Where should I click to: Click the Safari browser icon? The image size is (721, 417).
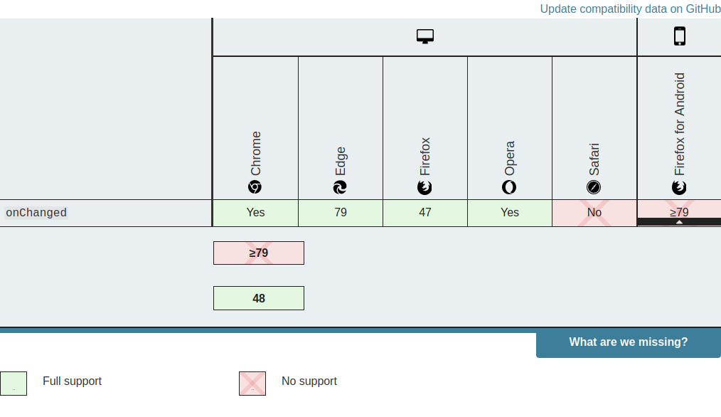(x=594, y=187)
